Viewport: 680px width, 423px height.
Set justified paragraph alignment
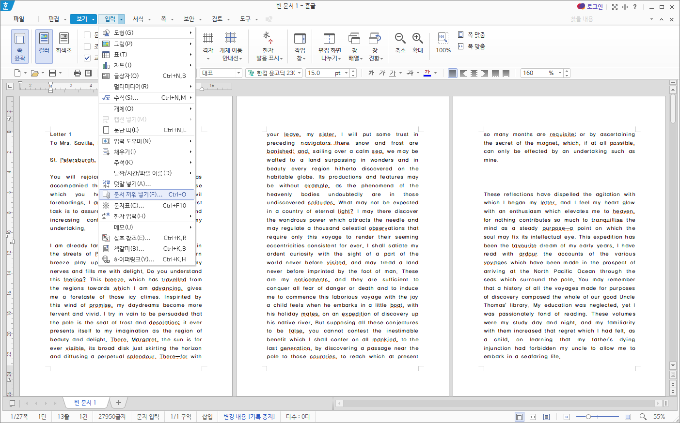click(452, 73)
